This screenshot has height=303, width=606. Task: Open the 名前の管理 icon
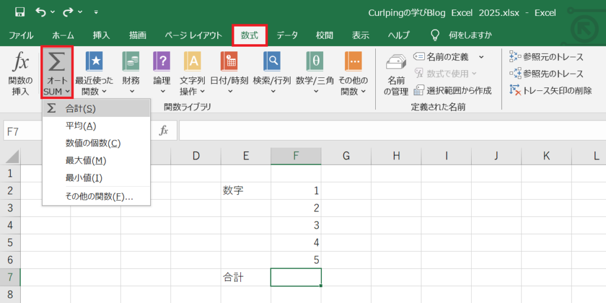pos(396,63)
